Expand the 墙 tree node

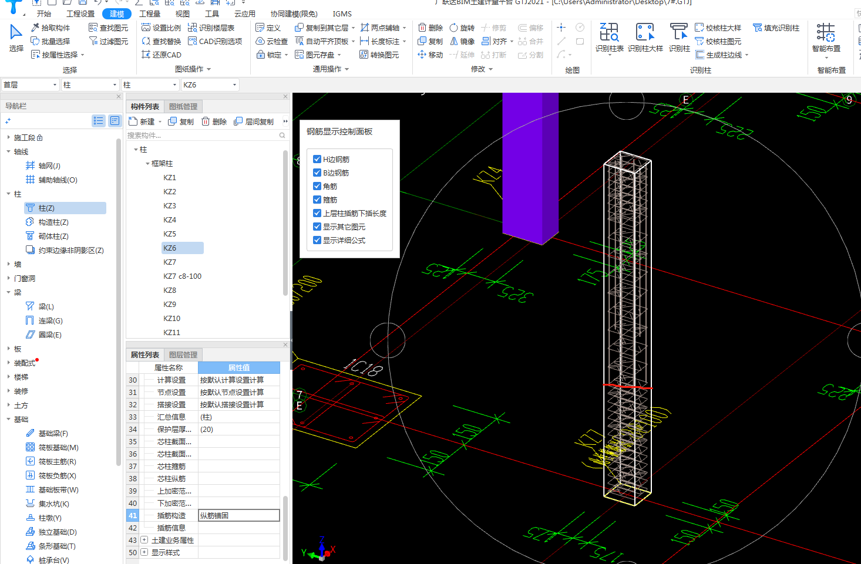[x=8, y=264]
